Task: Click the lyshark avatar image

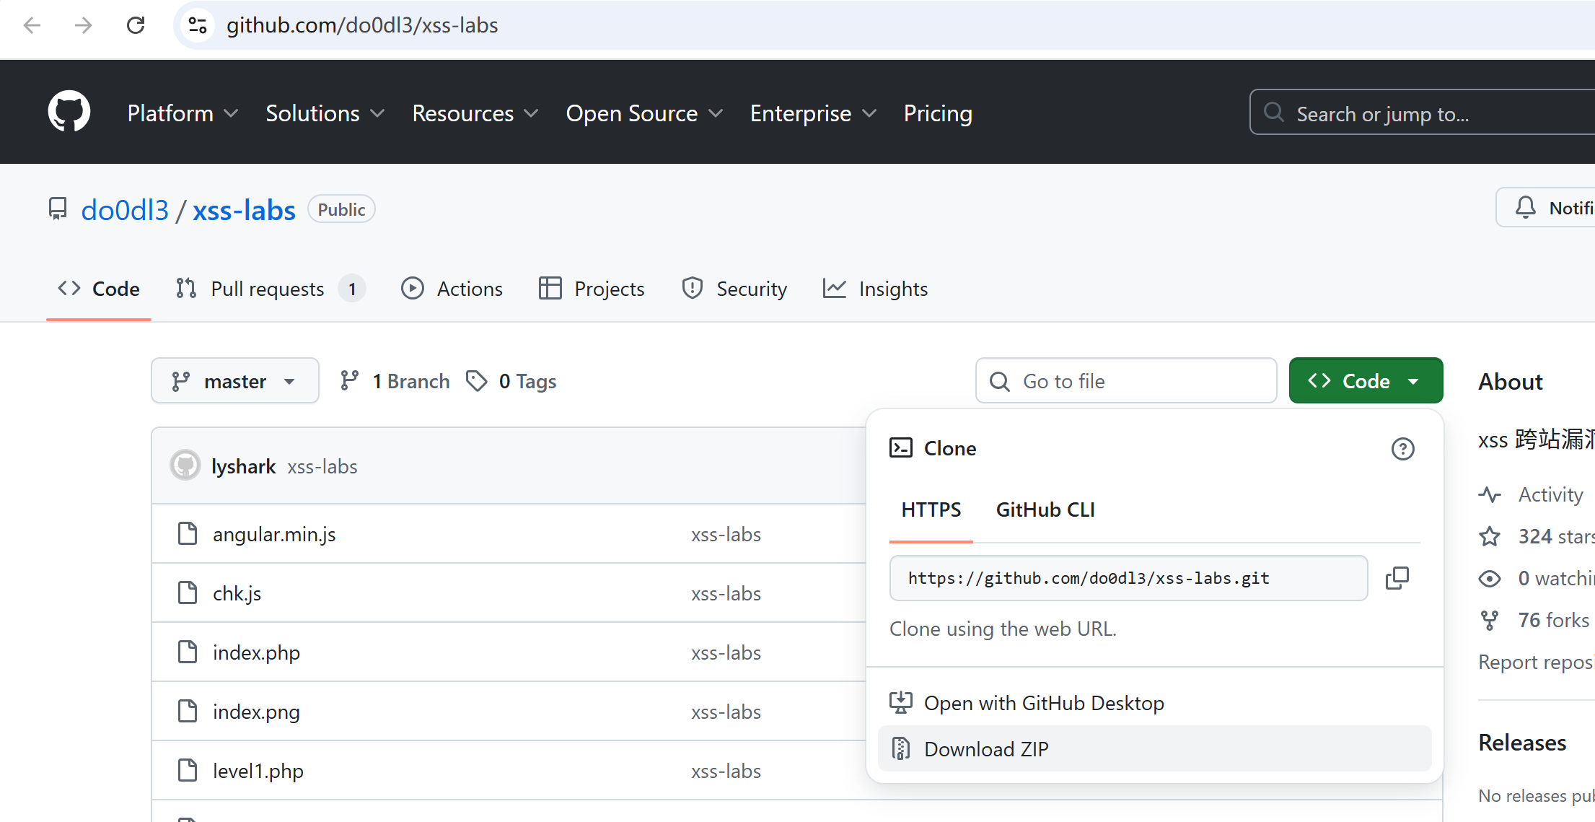Action: coord(185,465)
